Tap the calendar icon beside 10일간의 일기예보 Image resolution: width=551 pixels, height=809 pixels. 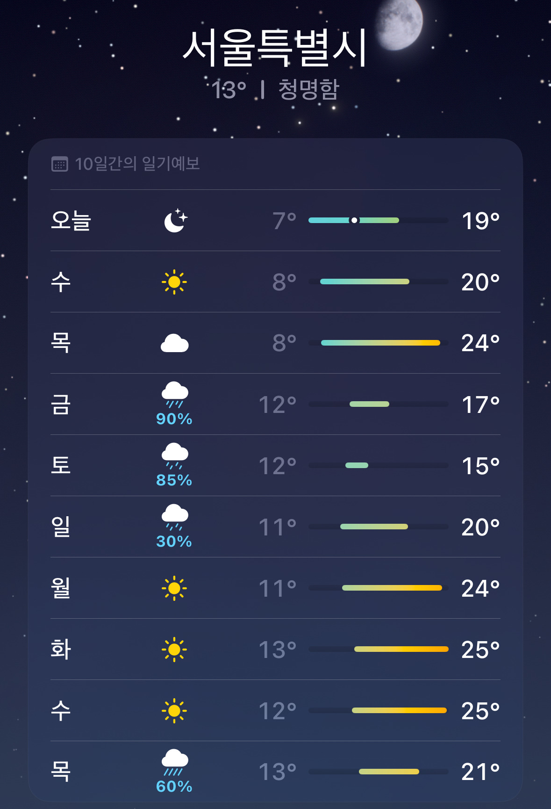tap(59, 164)
